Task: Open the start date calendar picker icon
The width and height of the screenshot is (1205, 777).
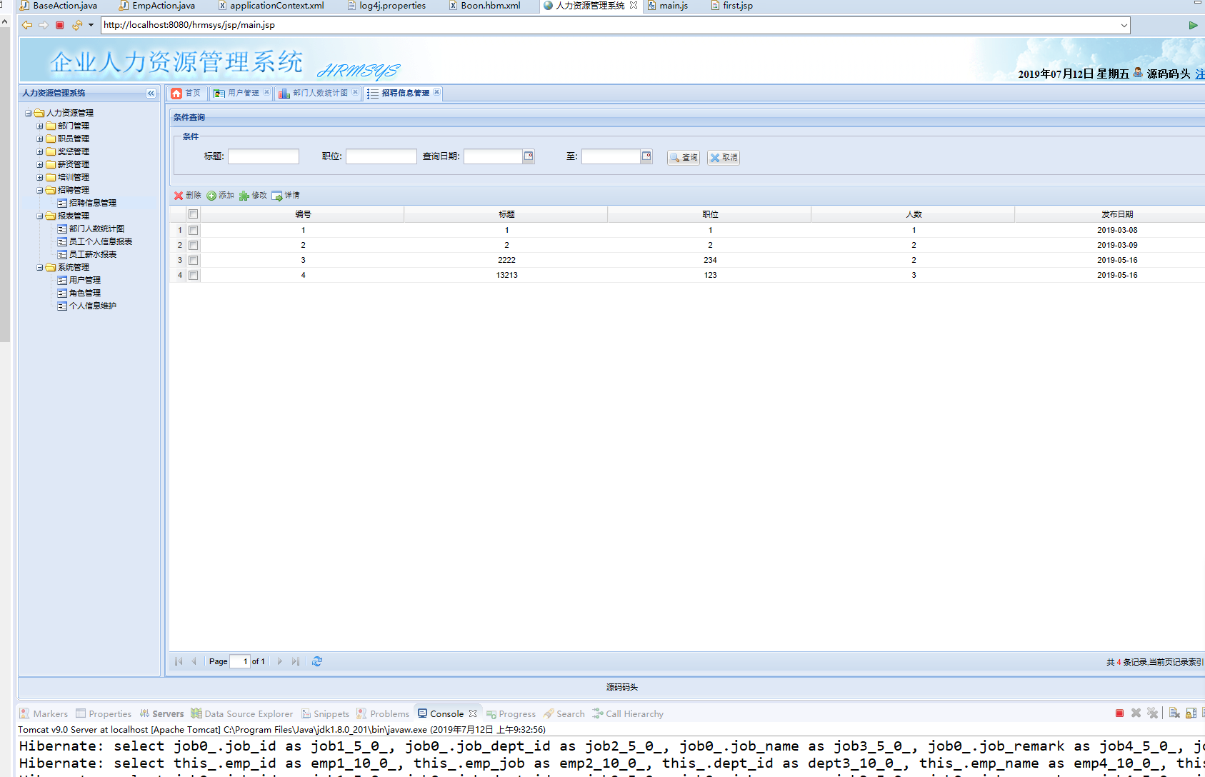Action: (x=529, y=156)
